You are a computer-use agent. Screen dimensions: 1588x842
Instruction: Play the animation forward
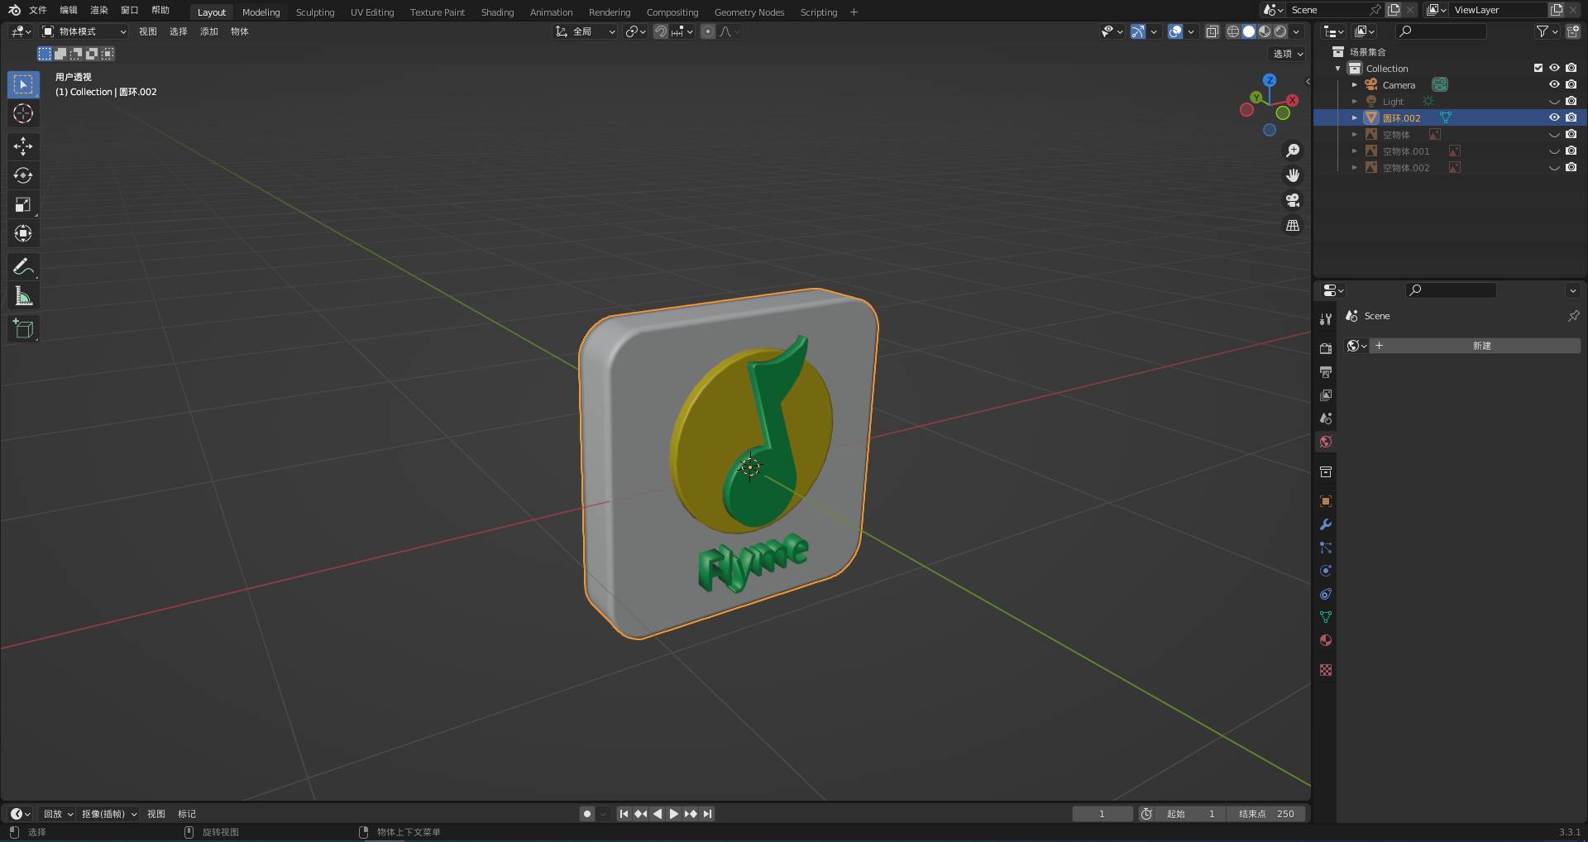tap(674, 814)
